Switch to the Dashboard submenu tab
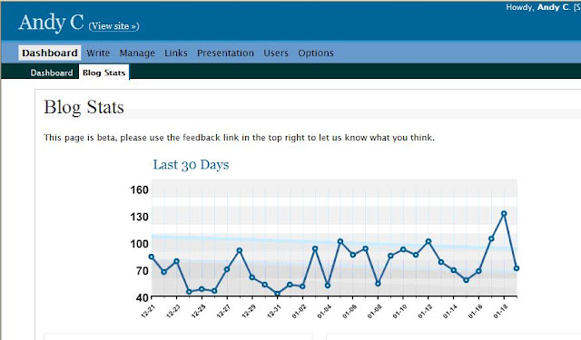This screenshot has width=581, height=340. [52, 73]
